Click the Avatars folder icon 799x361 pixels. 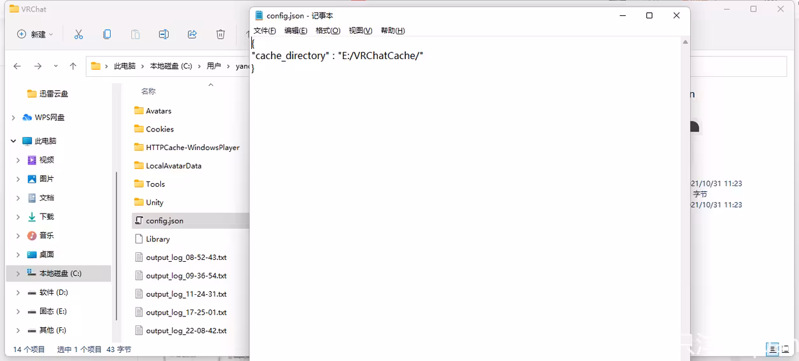(139, 111)
